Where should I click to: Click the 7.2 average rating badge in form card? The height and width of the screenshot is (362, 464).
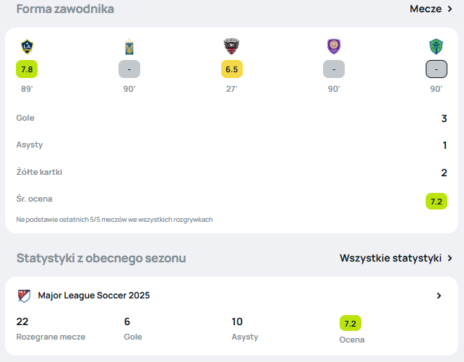click(437, 202)
